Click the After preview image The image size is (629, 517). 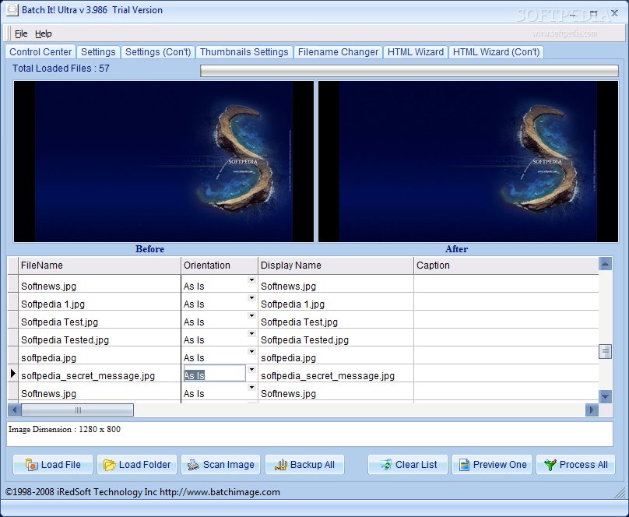click(x=468, y=162)
